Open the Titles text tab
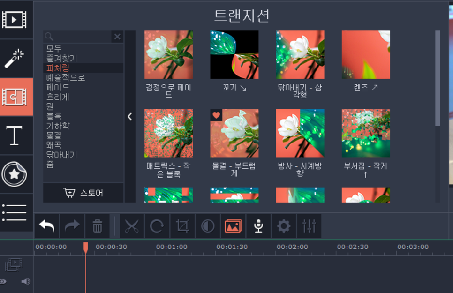The width and height of the screenshot is (453, 293). (x=14, y=135)
